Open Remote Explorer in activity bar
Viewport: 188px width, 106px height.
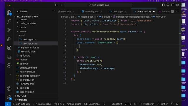[9, 57]
